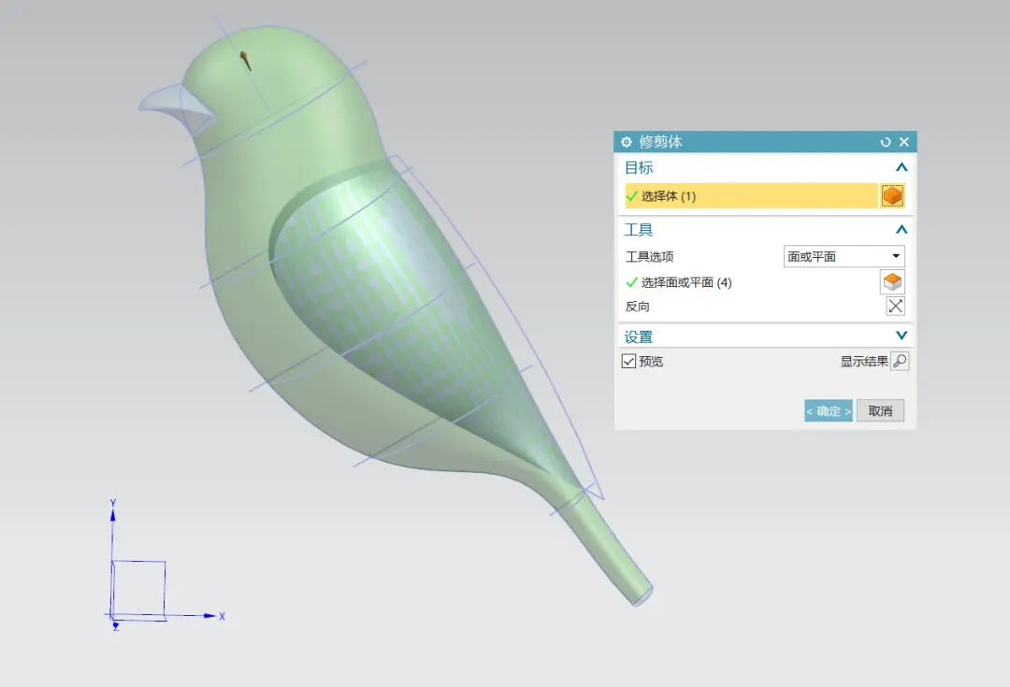Click the brown vector arrow on the bird's head
Screen dimensions: 1010x687
click(245, 61)
